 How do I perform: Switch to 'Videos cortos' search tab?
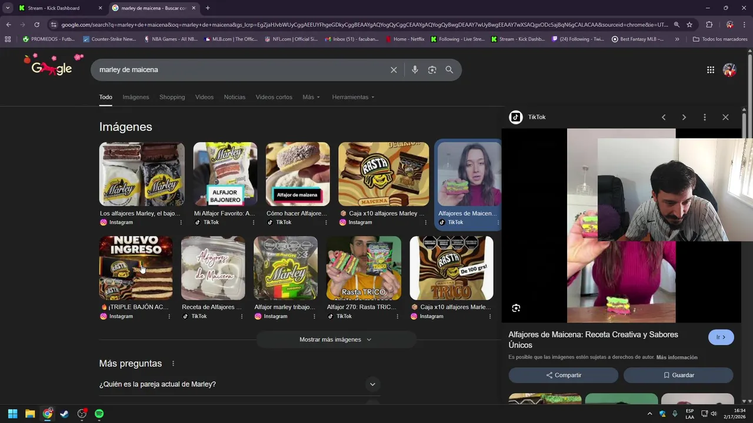pyautogui.click(x=274, y=98)
